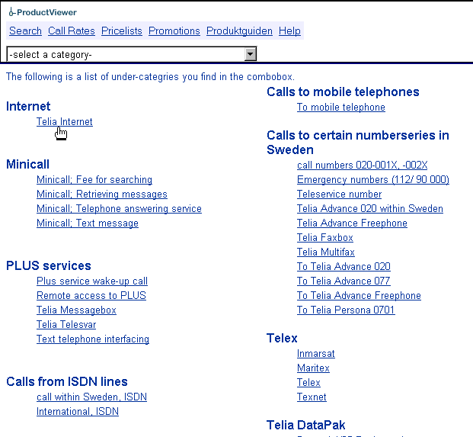Open Minicall; Text message link

pos(88,223)
